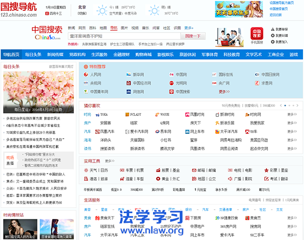Select the 星座 category in 生活服务

(104, 210)
